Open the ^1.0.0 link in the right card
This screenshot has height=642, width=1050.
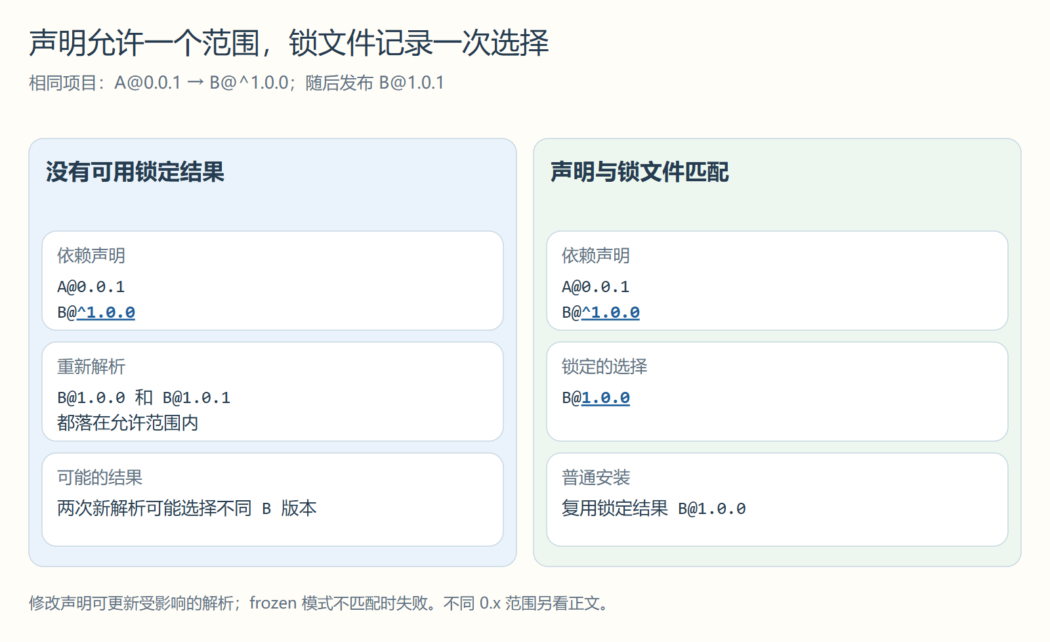610,312
